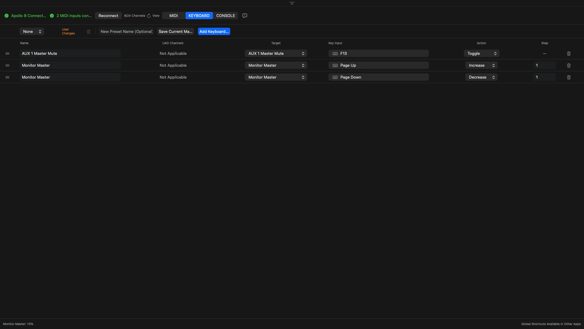The width and height of the screenshot is (584, 329).
Task: Click keyboard icon in F13 key input
Action: pyautogui.click(x=335, y=54)
